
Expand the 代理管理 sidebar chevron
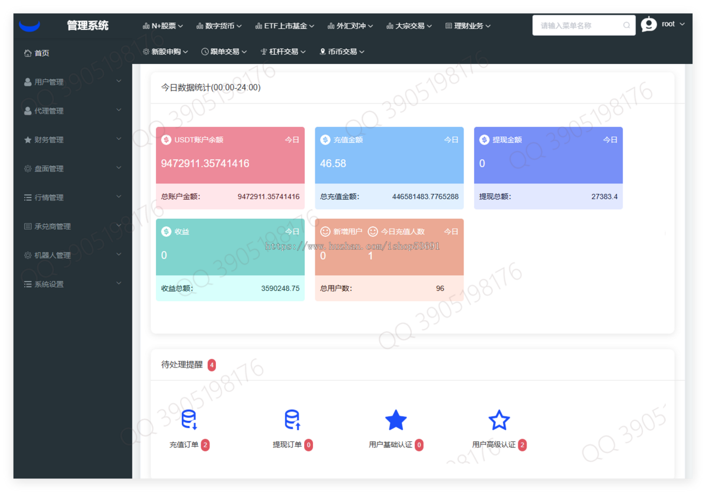click(119, 110)
